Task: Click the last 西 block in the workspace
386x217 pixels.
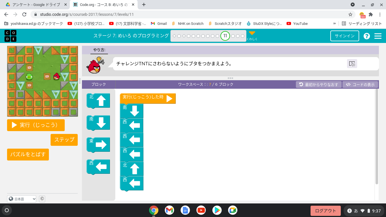Action: [132, 183]
